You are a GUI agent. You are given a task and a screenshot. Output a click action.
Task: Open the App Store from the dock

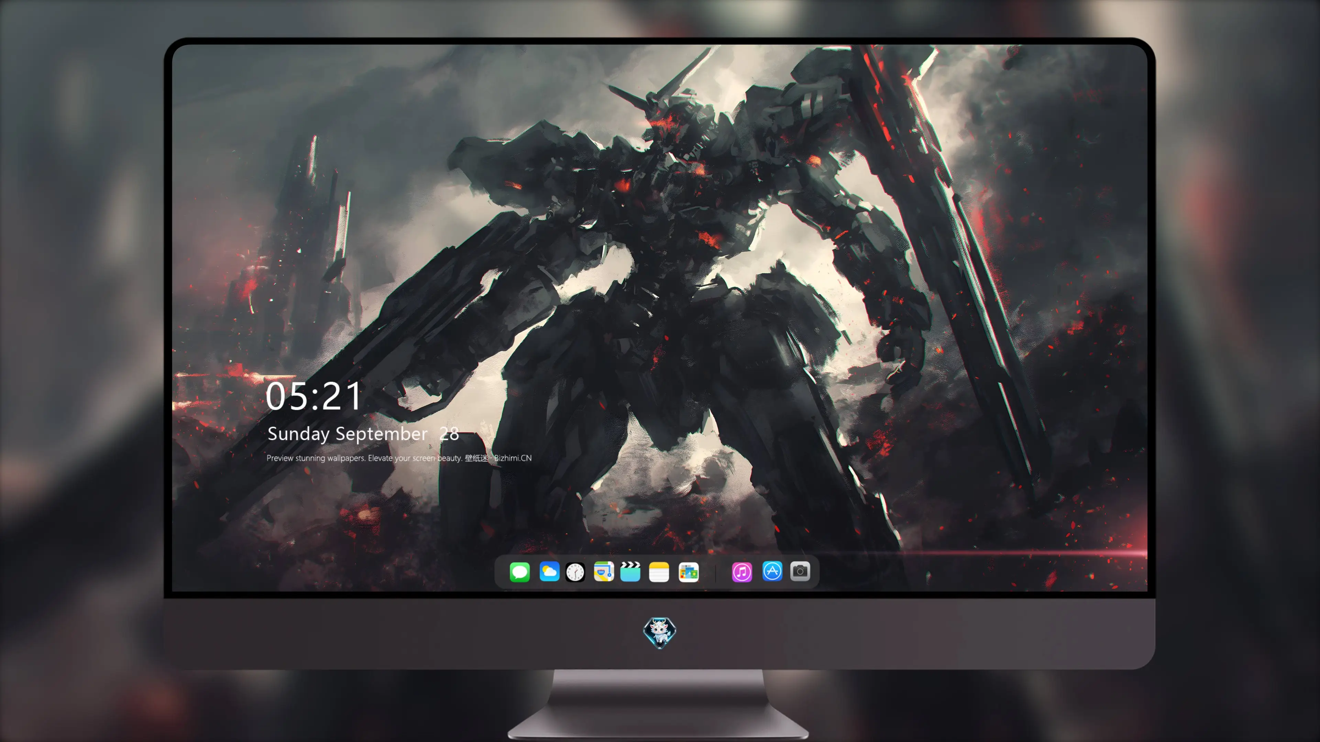coord(772,571)
